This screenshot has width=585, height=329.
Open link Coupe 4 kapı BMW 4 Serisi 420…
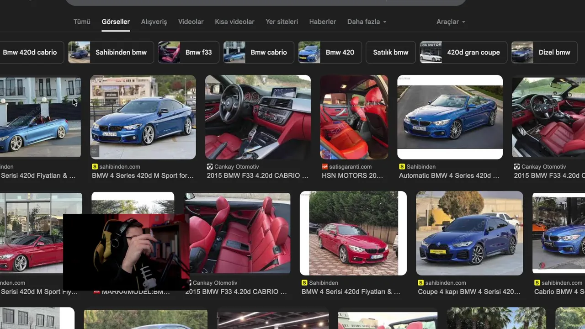pyautogui.click(x=469, y=292)
